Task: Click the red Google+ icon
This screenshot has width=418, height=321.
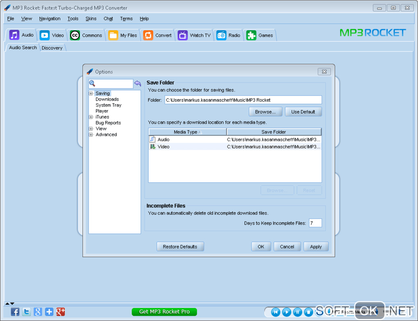Action: (x=61, y=312)
